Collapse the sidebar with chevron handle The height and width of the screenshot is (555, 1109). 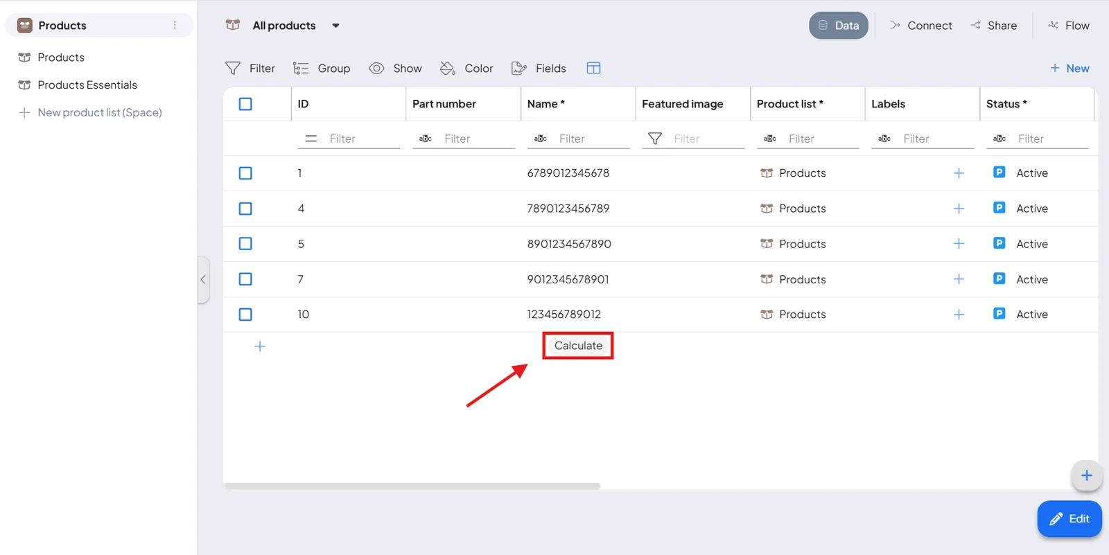point(203,280)
